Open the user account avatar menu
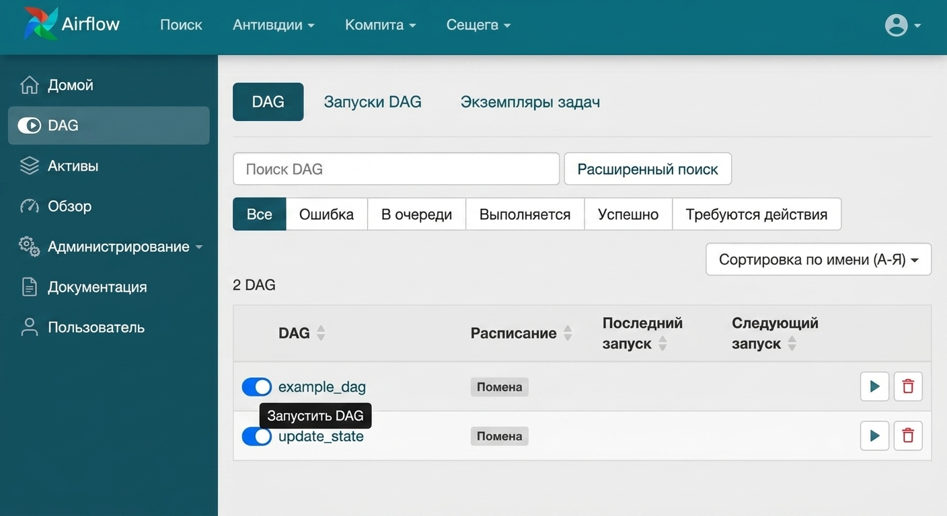 (x=903, y=26)
